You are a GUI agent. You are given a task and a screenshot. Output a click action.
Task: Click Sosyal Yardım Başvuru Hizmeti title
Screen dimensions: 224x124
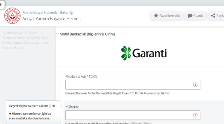pos(52,19)
